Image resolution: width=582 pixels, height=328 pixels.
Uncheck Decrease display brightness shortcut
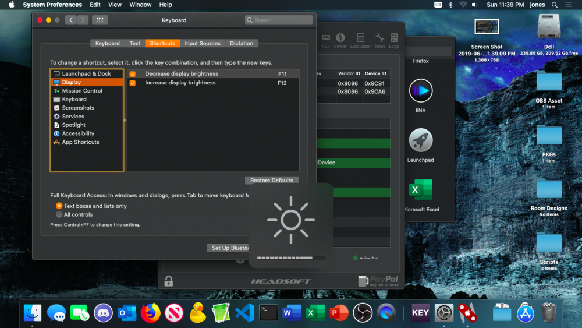[133, 74]
